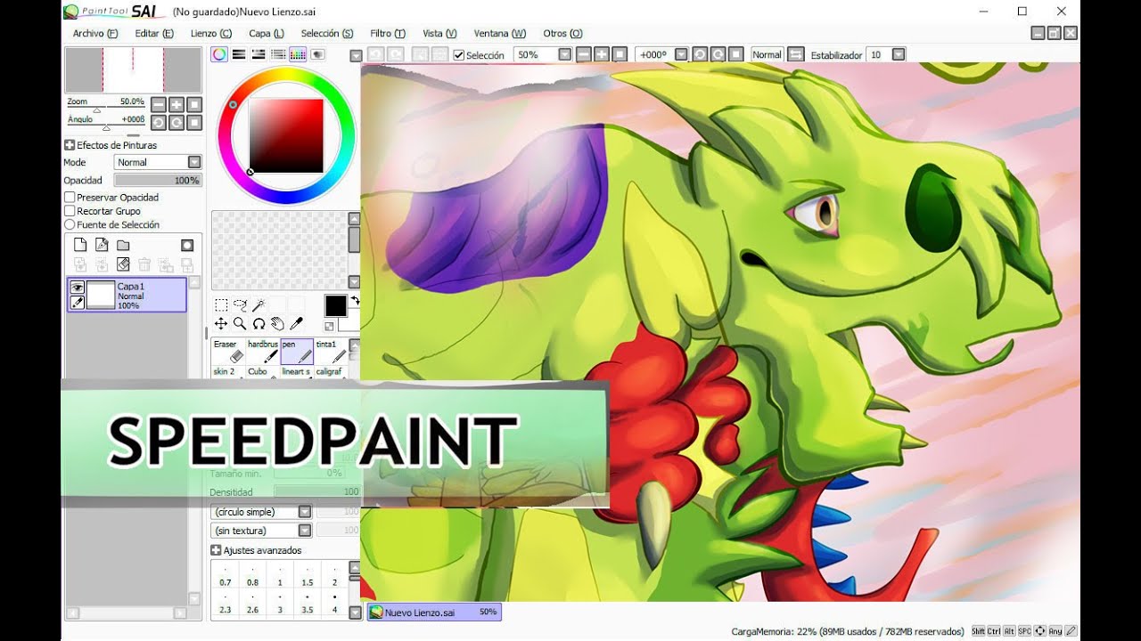Viewport: 1141px width, 641px height.
Task: Zoom in with navigator plus button
Action: point(176,104)
